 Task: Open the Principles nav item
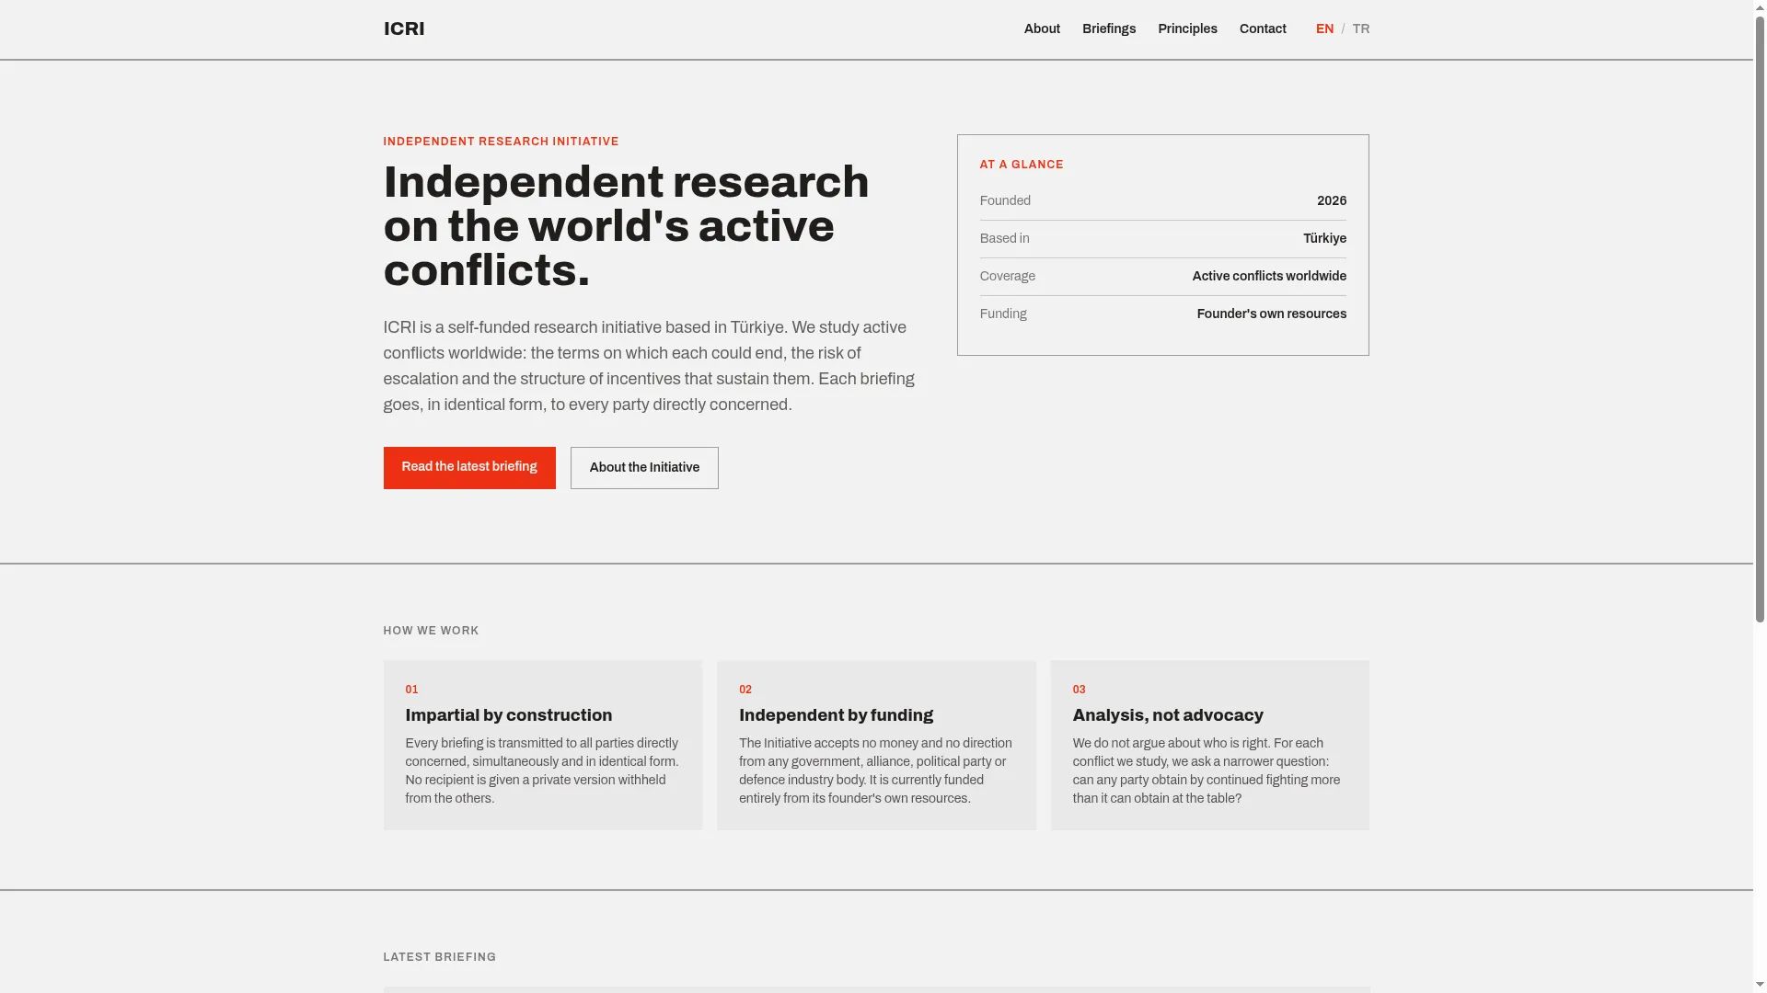pyautogui.click(x=1187, y=29)
